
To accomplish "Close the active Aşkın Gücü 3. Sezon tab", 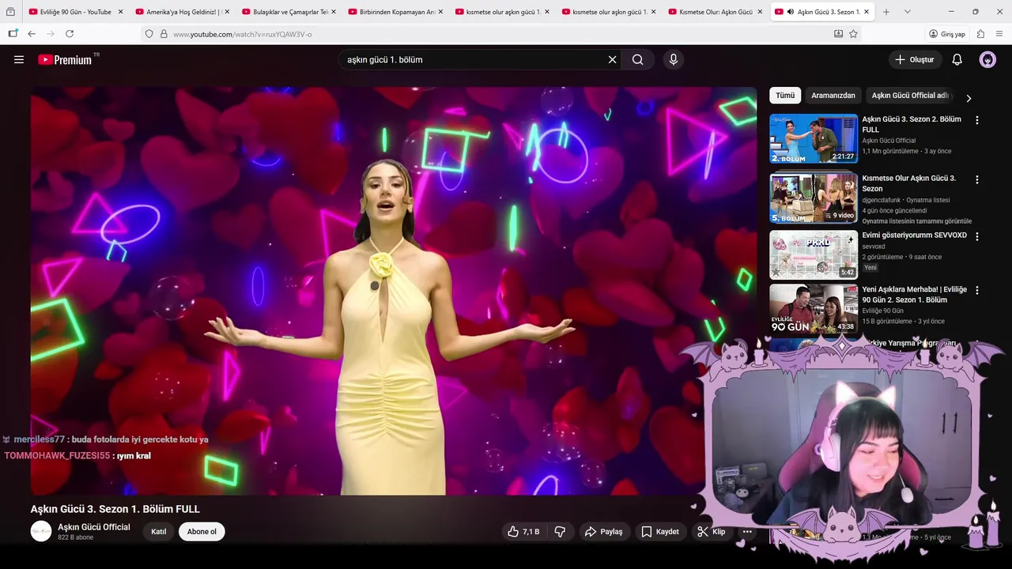I will tap(867, 12).
